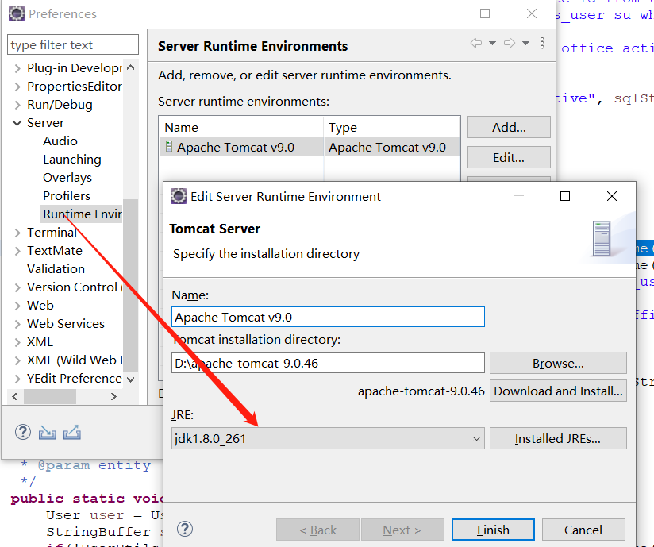Select Audio under Server

coord(60,141)
